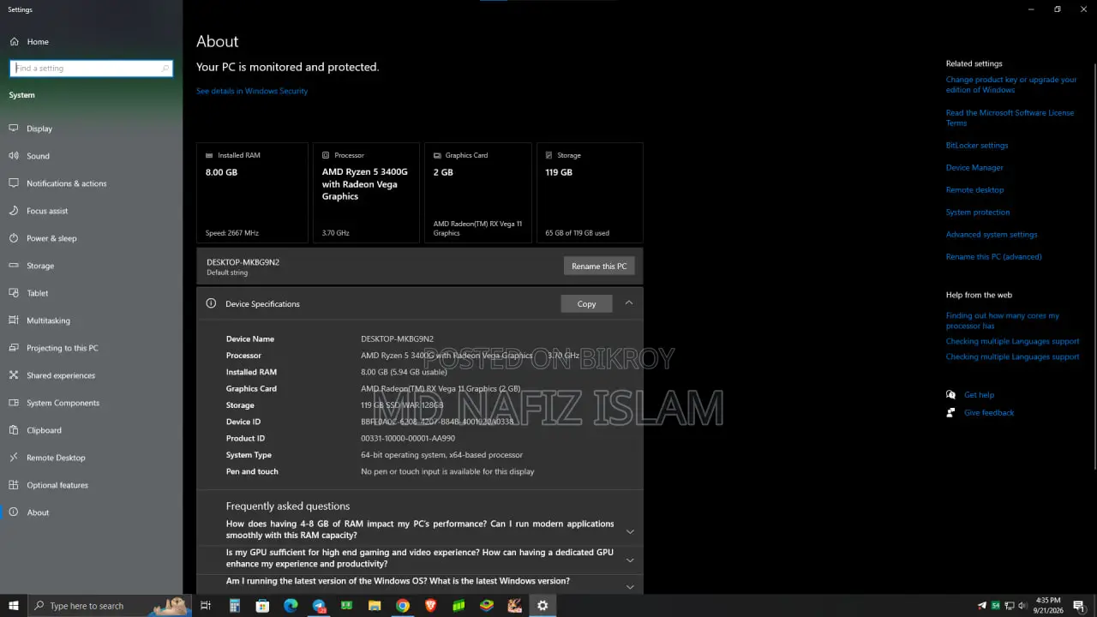Open Focus assist moon icon

click(14, 211)
